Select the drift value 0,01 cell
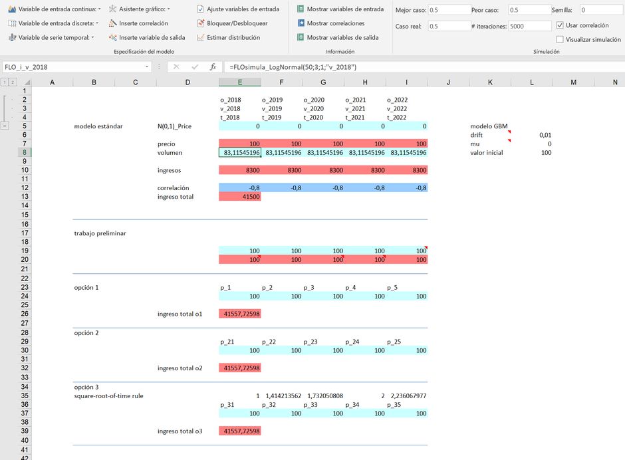This screenshot has width=625, height=460. coord(532,135)
